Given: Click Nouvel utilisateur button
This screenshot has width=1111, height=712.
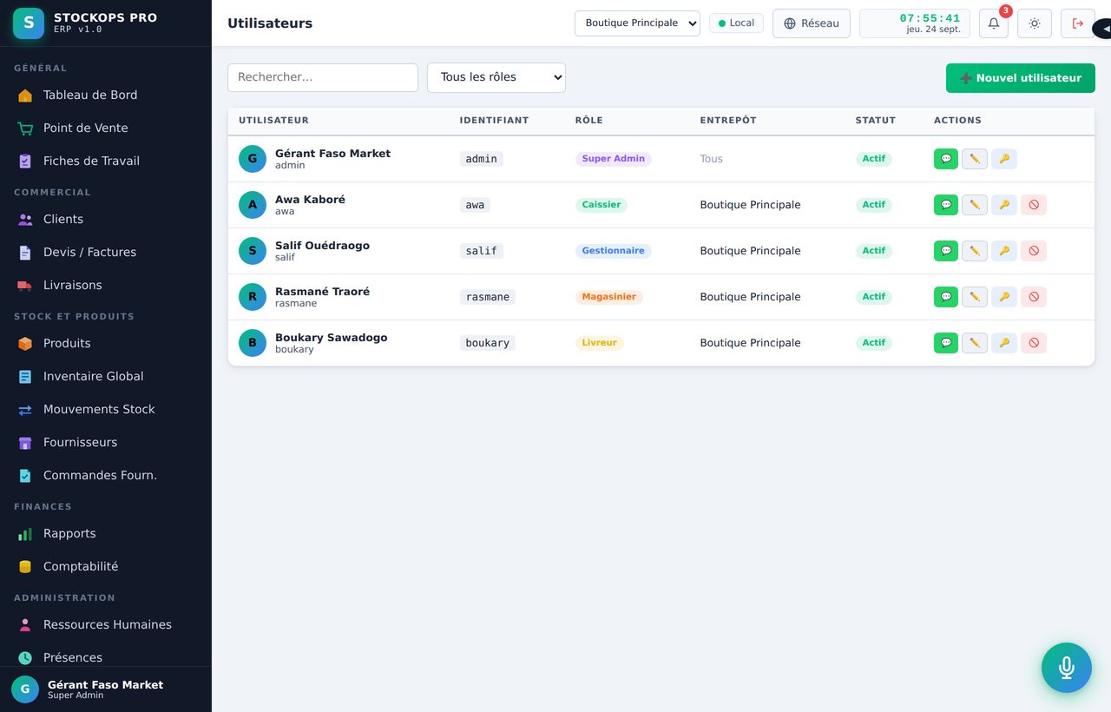Looking at the screenshot, I should coord(1021,78).
